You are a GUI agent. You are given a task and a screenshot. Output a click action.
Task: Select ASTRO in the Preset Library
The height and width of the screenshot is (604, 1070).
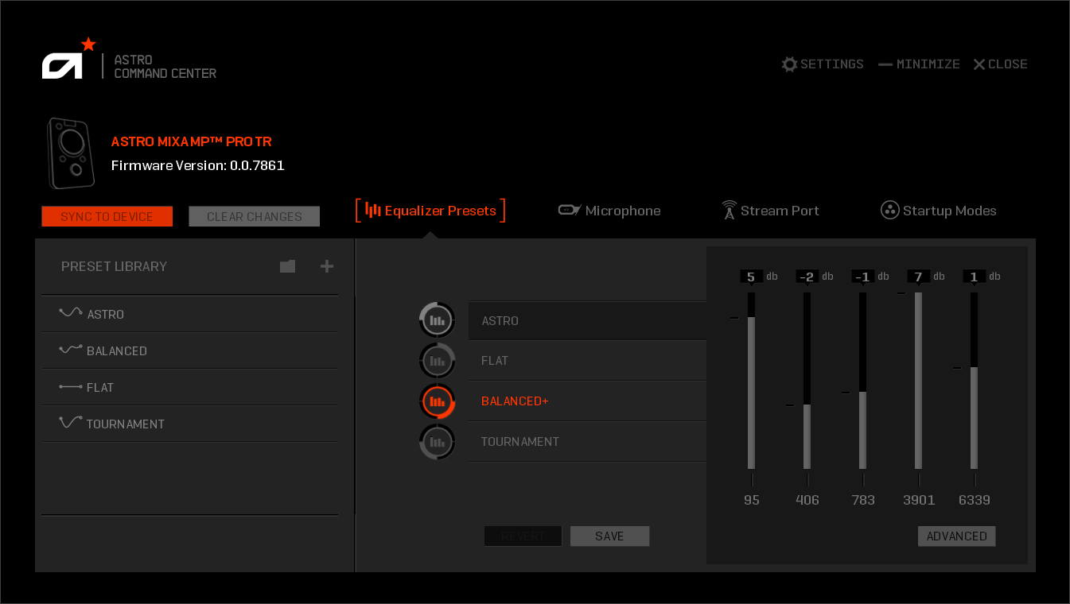click(189, 314)
